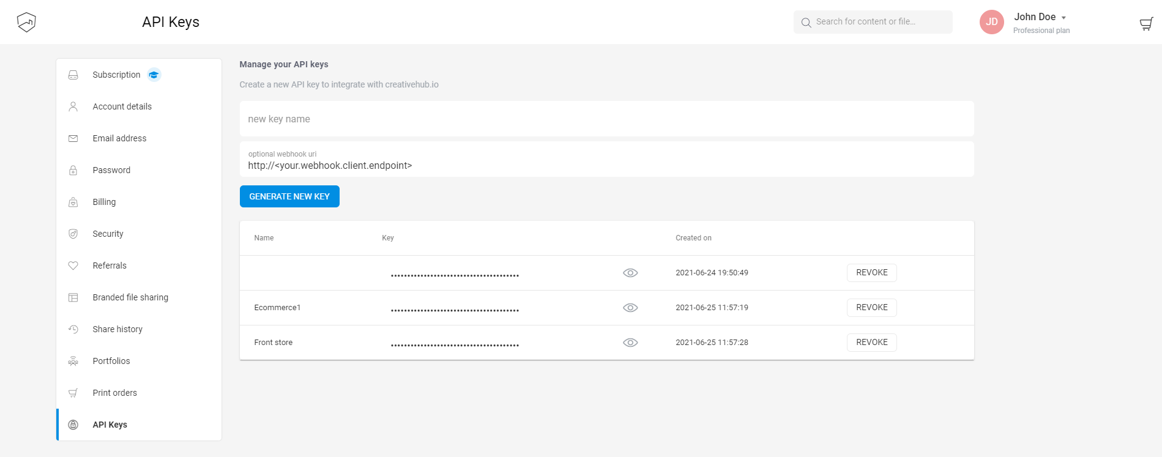1162x457 pixels.
Task: Click the Referrals heart icon
Action: pos(73,266)
